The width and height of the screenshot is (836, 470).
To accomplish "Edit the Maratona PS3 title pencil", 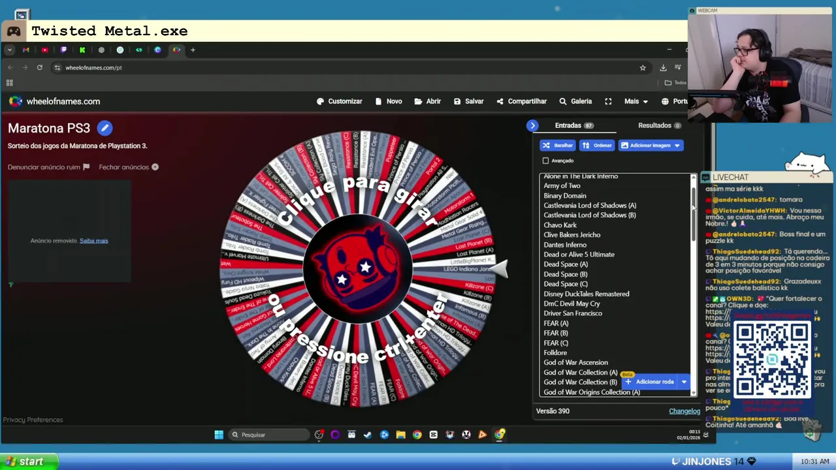I will coord(104,128).
